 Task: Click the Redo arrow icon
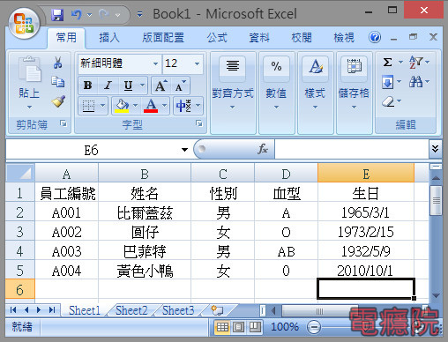104,14
